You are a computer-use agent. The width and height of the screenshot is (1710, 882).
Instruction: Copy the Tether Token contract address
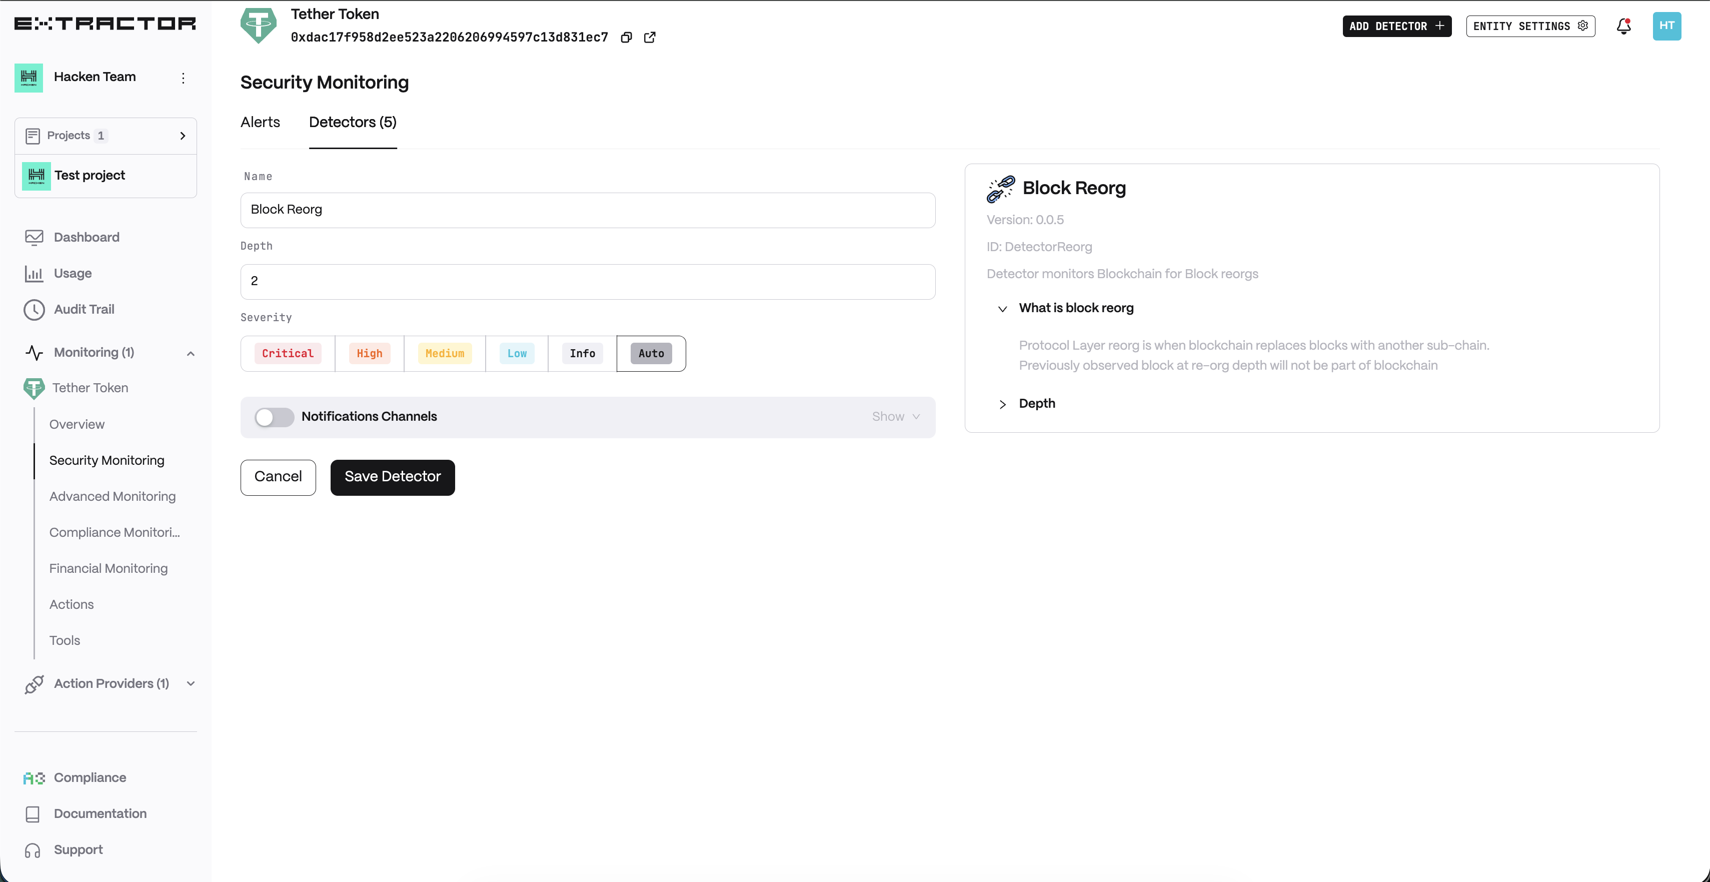click(626, 37)
